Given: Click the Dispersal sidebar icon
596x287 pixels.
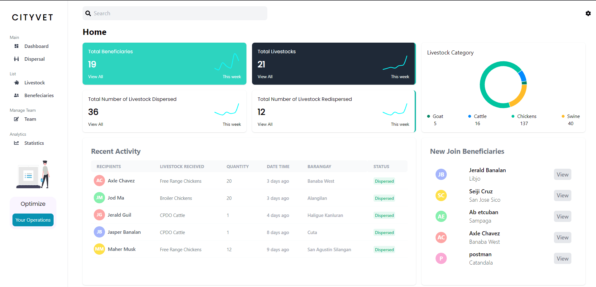Looking at the screenshot, I should (x=17, y=59).
